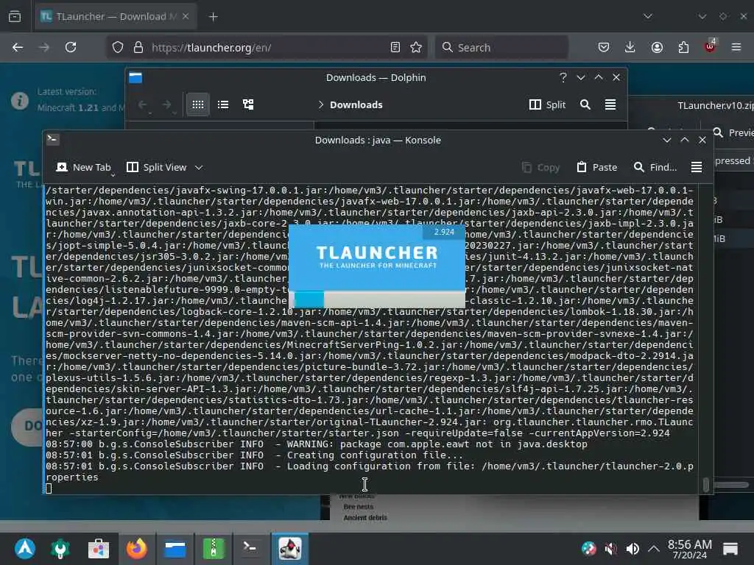Expand the Dolphin breadcrumb chevron
The width and height of the screenshot is (754, 565).
click(321, 104)
